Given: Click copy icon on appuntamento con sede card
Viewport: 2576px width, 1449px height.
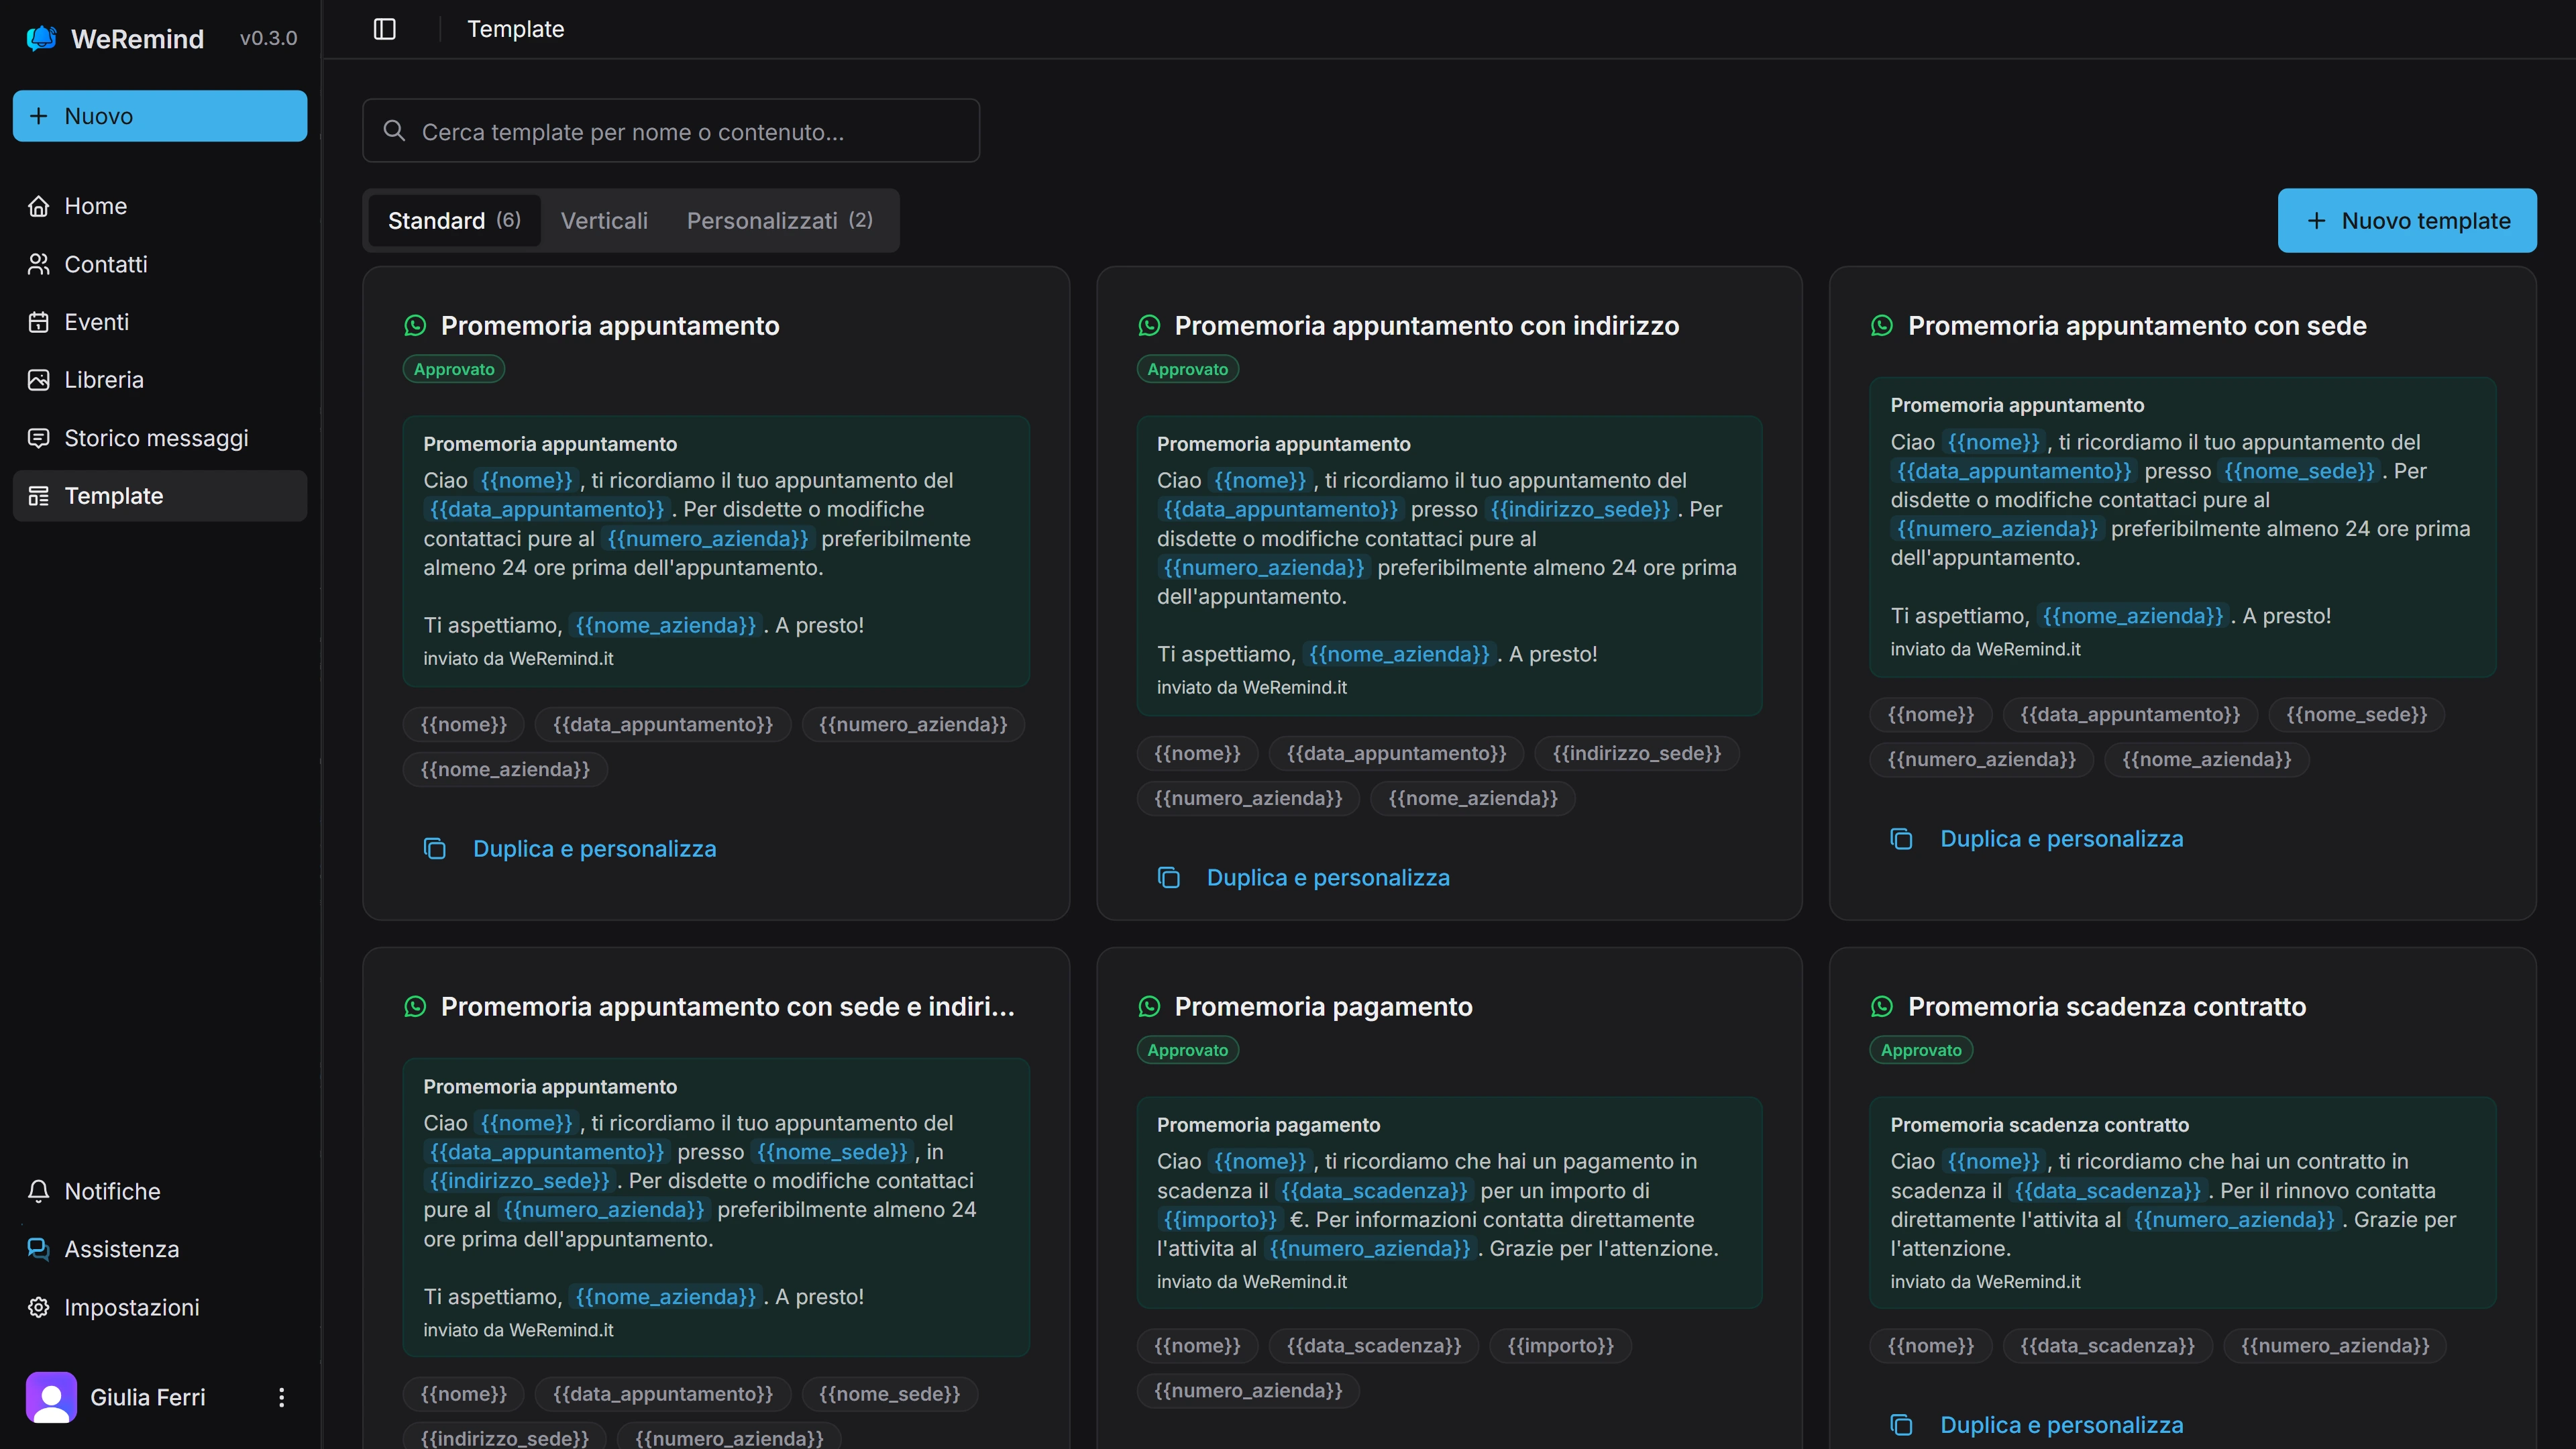Looking at the screenshot, I should pos(1901,839).
